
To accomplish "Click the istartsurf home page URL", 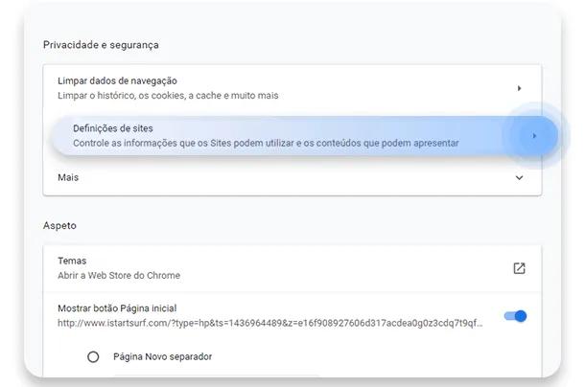I will tap(270, 324).
